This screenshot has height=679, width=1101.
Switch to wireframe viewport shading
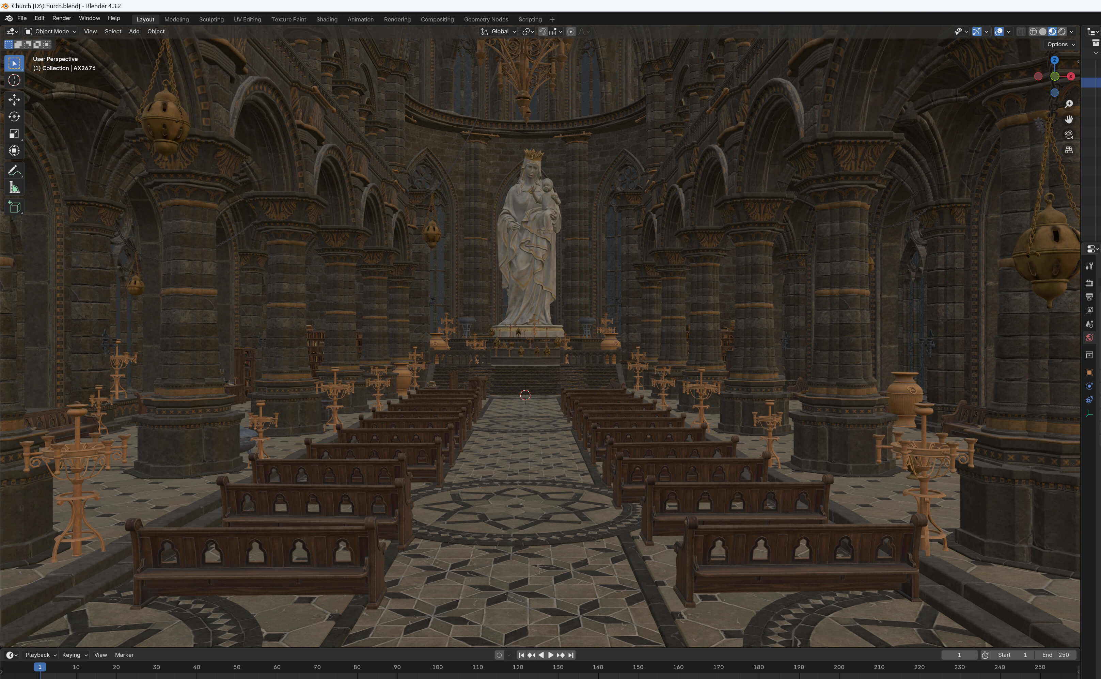1033,31
